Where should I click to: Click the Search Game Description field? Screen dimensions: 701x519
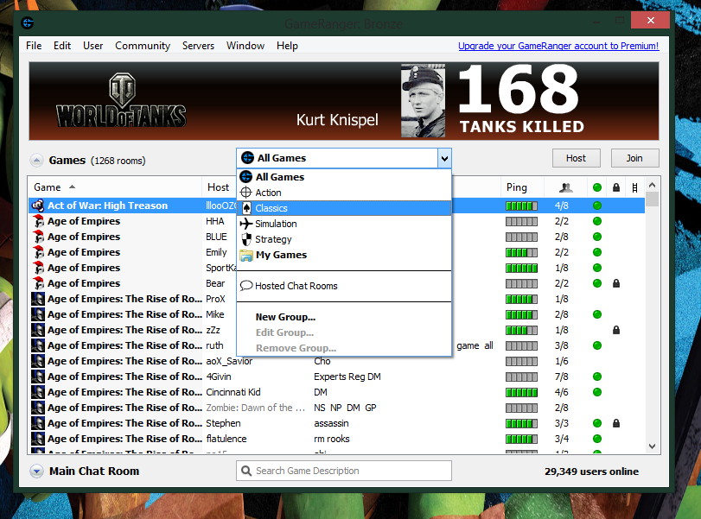[x=351, y=471]
